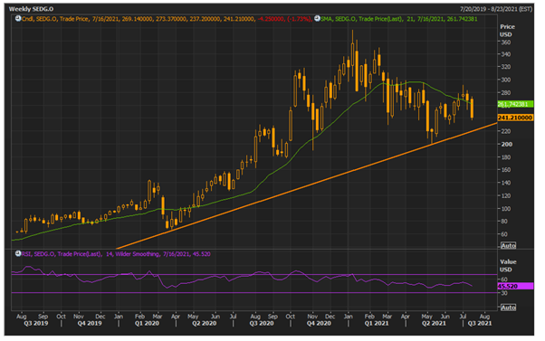Click the 320 price axis label
545x341 pixels.
(x=505, y=67)
